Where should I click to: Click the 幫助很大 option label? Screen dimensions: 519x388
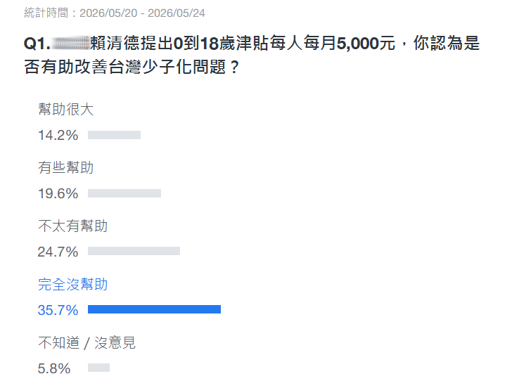point(66,110)
